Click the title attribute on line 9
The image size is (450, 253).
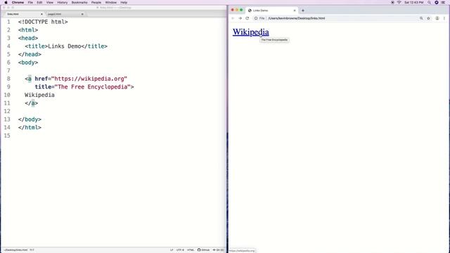pos(43,86)
